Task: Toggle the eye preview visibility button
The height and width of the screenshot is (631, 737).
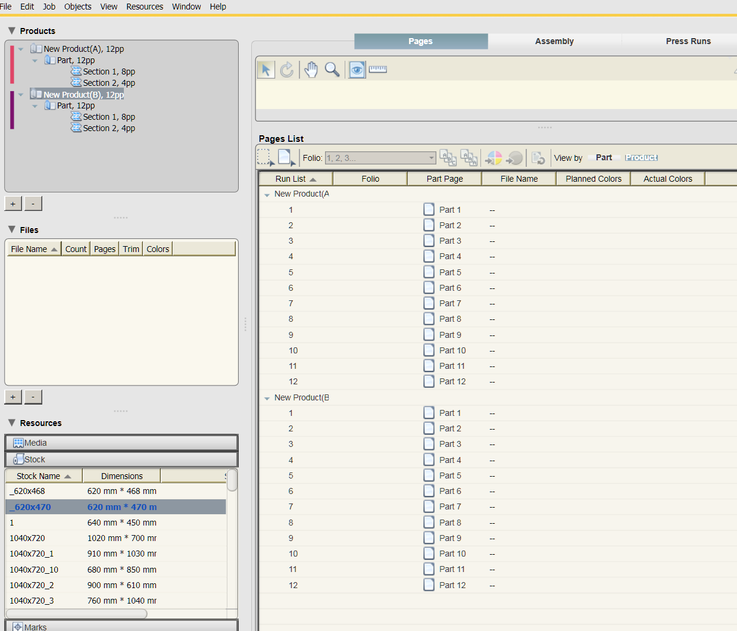Action: [357, 70]
